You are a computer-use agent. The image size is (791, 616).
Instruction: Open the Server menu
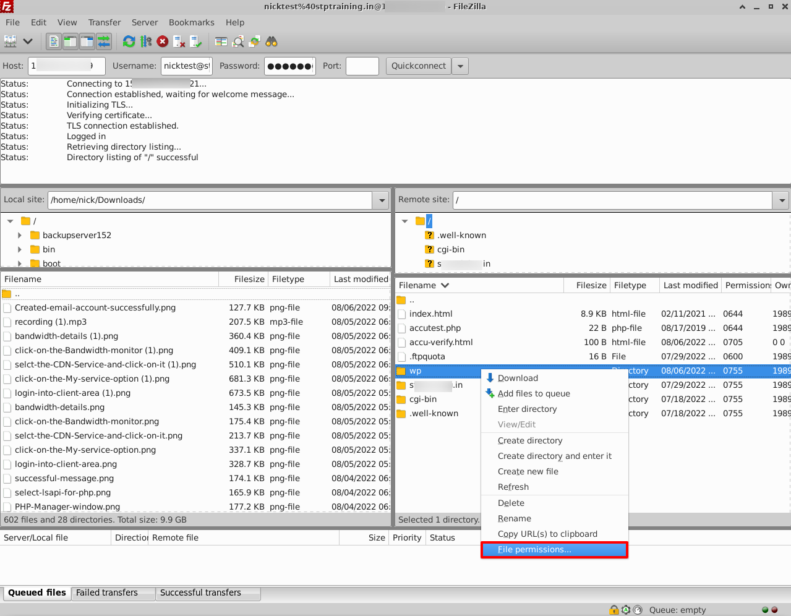(x=145, y=22)
